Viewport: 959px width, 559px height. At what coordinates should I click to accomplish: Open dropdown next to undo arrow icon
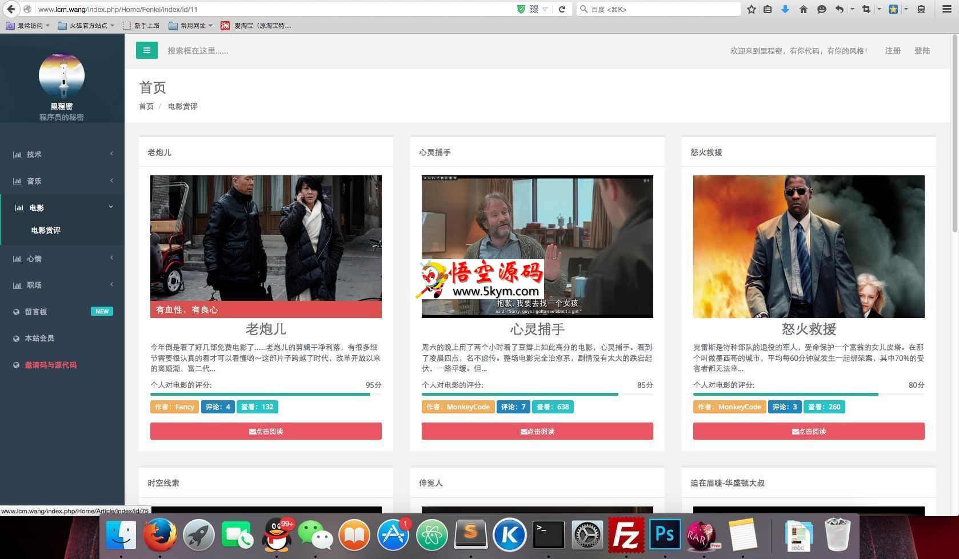point(852,9)
